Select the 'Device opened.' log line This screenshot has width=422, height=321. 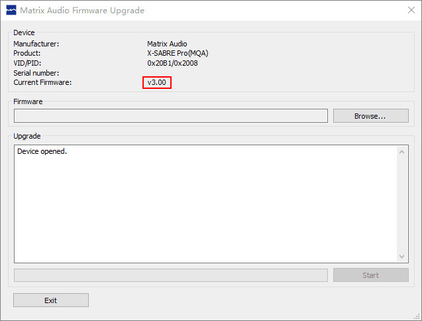point(42,151)
